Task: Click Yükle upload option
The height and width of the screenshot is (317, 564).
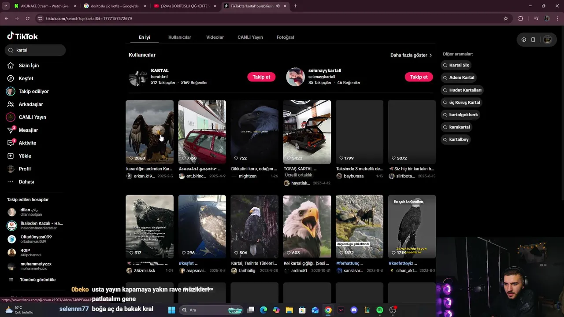Action: coord(25,156)
